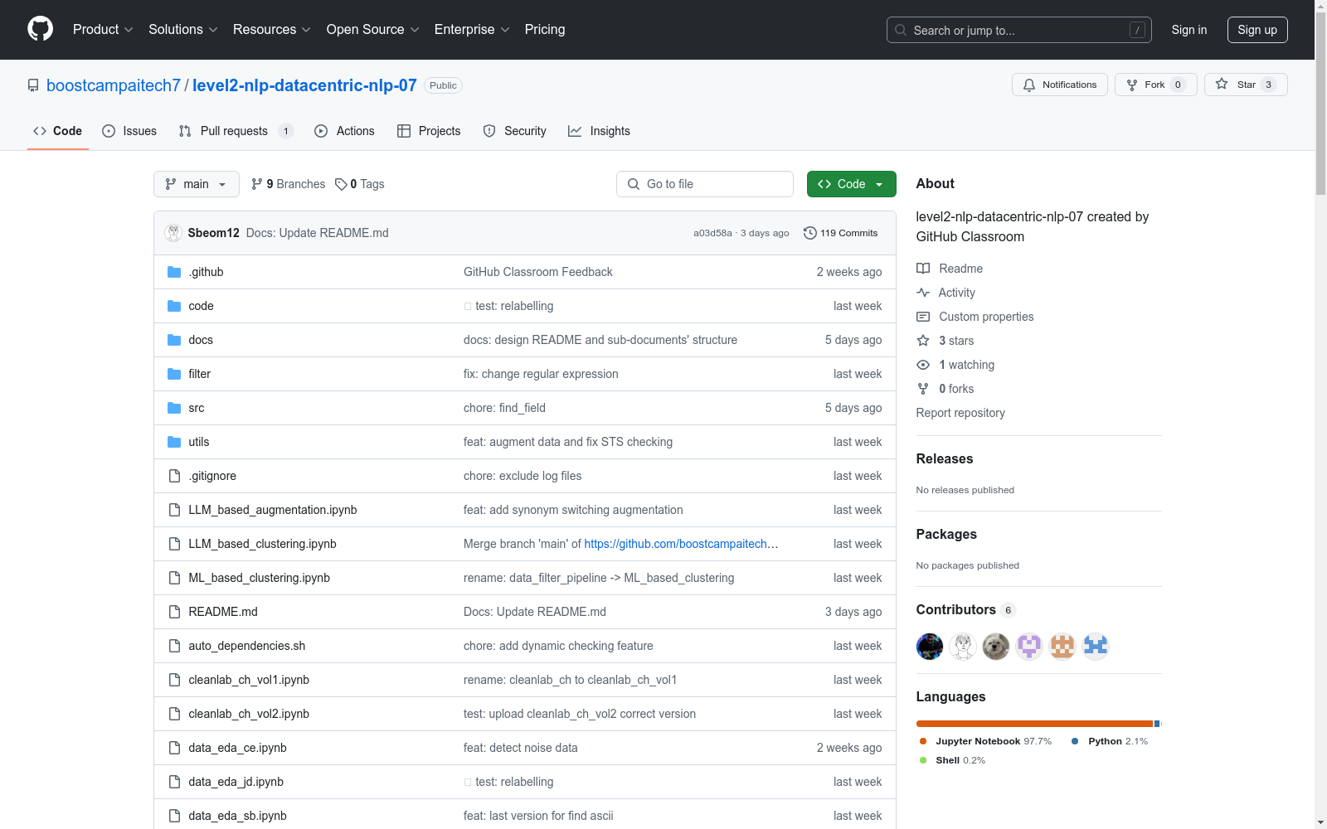
Task: Open the Contributors heading link
Action: coord(966,610)
